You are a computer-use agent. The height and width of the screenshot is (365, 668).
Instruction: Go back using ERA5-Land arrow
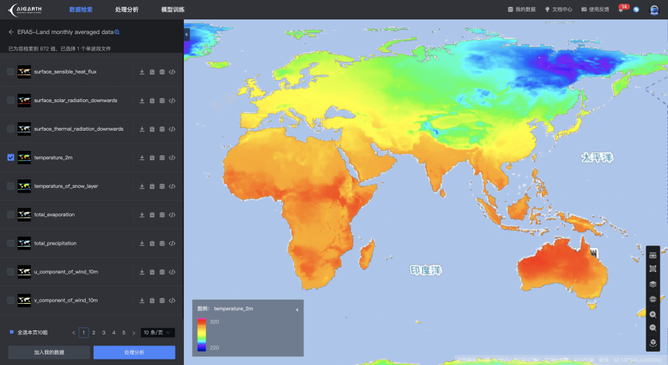click(11, 32)
